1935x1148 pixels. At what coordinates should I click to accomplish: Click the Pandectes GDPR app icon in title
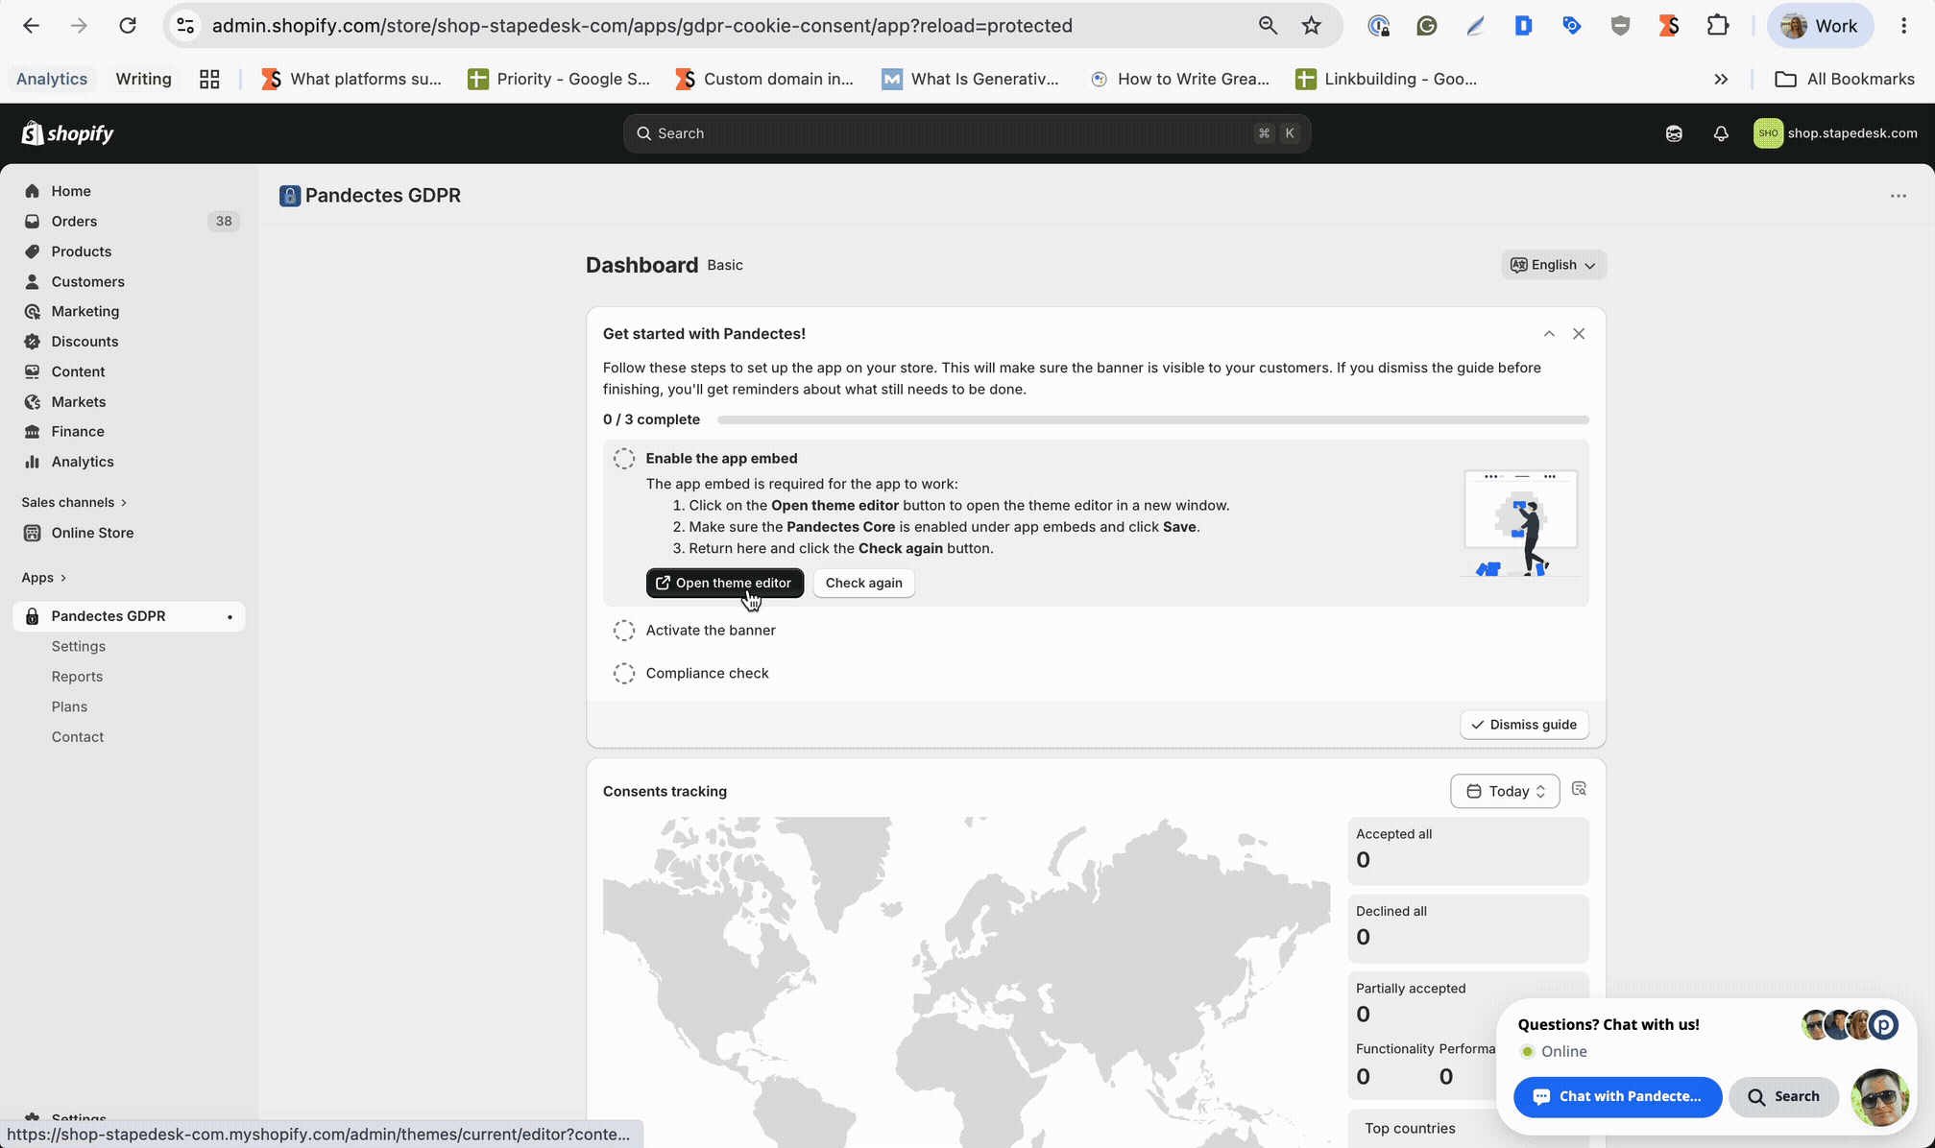(x=290, y=196)
